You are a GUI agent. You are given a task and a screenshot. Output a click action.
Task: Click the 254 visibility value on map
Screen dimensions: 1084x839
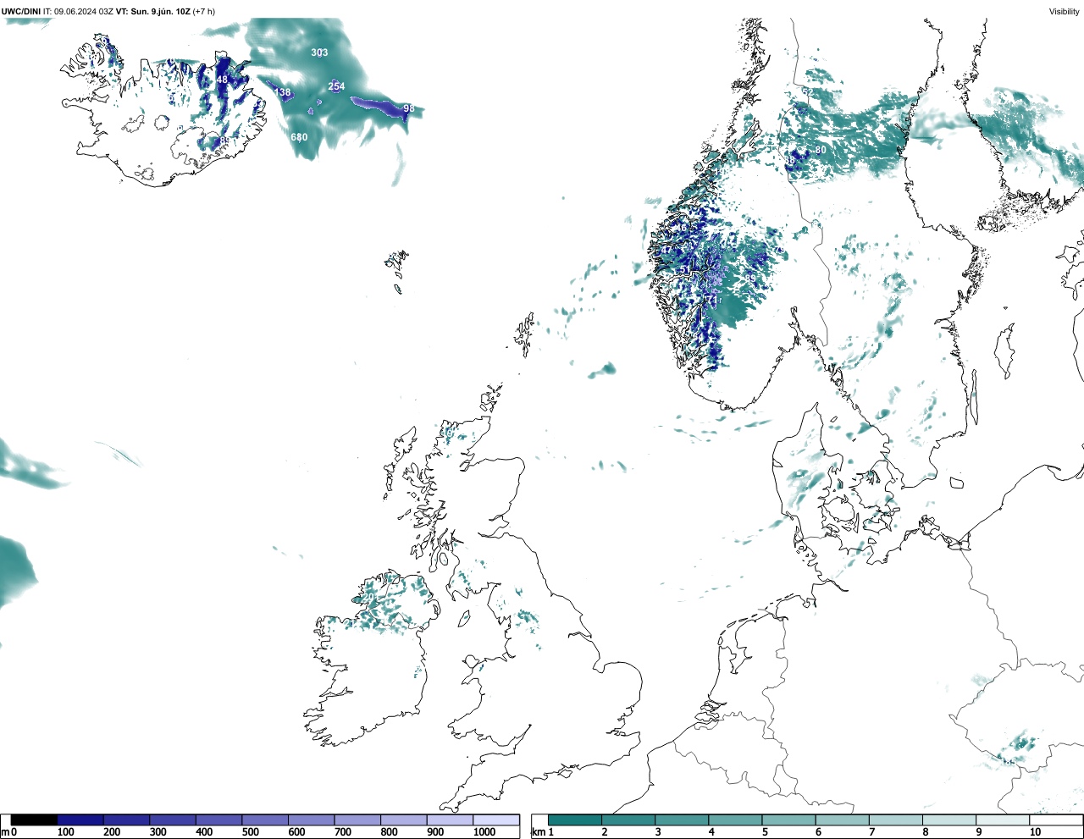(x=336, y=86)
